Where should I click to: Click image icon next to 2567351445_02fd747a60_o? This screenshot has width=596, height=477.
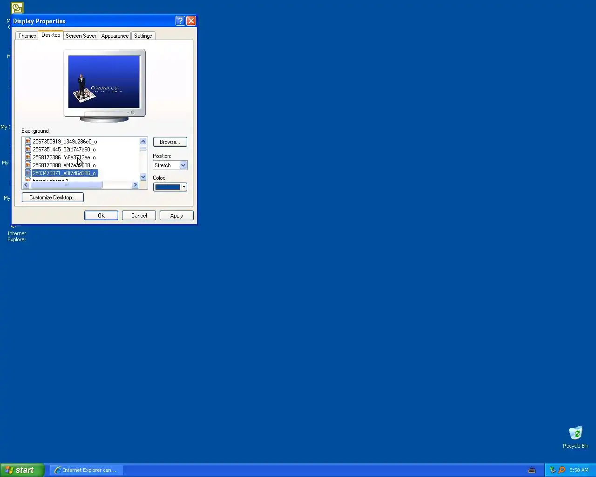point(28,150)
